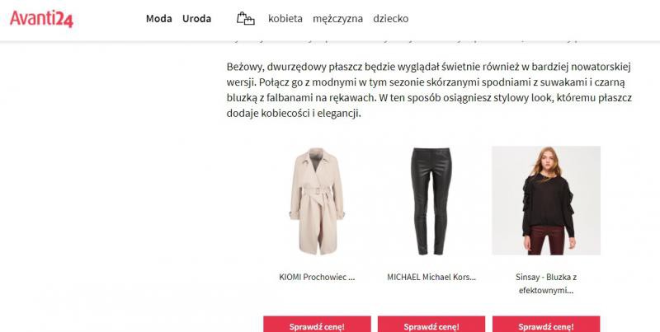The width and height of the screenshot is (660, 332).
Task: View the beige trench coat image
Action: (x=316, y=200)
